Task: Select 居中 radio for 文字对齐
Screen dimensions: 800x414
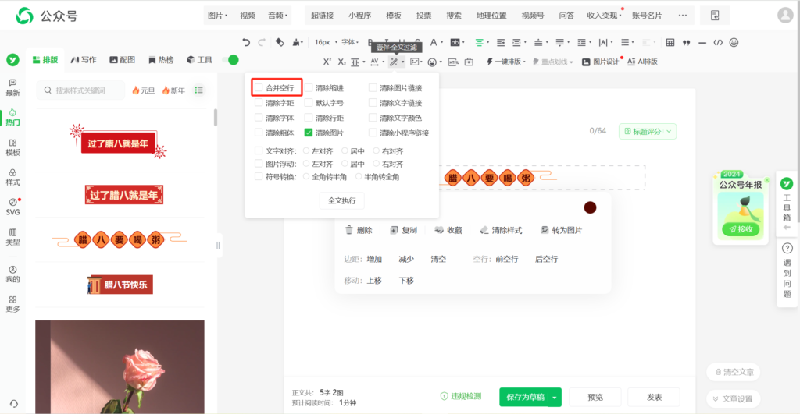Action: (345, 150)
